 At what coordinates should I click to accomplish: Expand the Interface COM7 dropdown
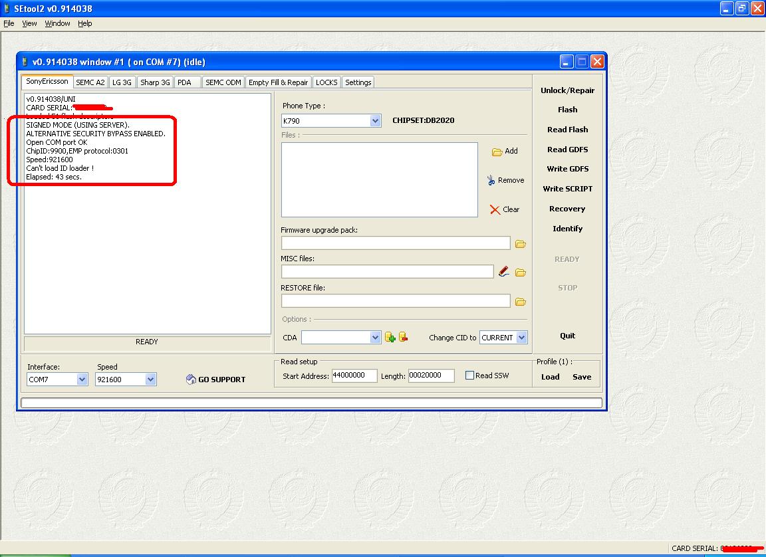click(82, 380)
